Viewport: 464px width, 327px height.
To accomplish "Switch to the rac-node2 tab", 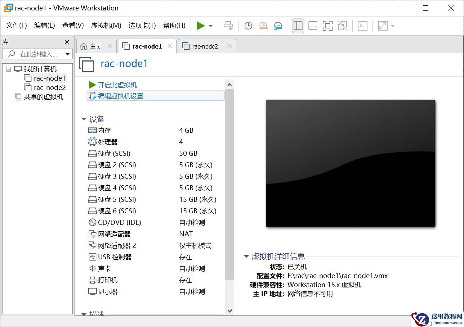I will pos(205,46).
